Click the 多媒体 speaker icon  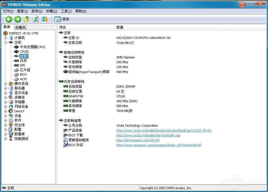(11, 97)
